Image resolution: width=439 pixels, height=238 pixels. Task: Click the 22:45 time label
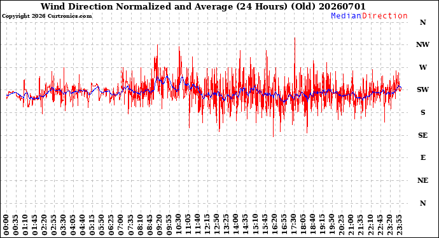click(380, 225)
